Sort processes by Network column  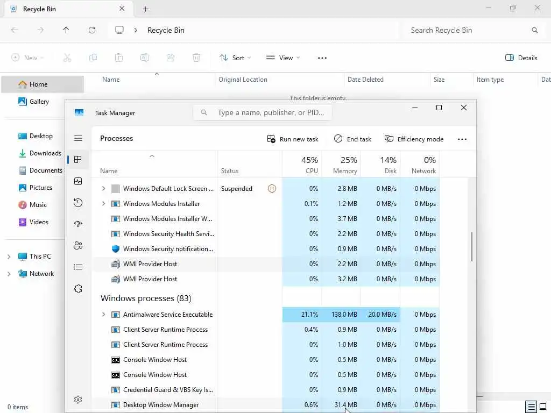[x=420, y=165]
